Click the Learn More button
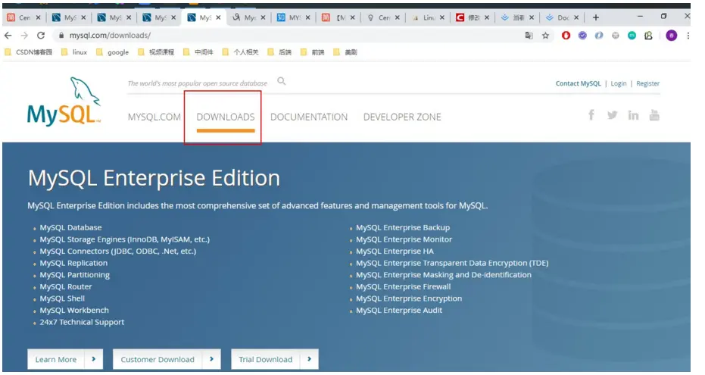The image size is (705, 375). [x=65, y=359]
